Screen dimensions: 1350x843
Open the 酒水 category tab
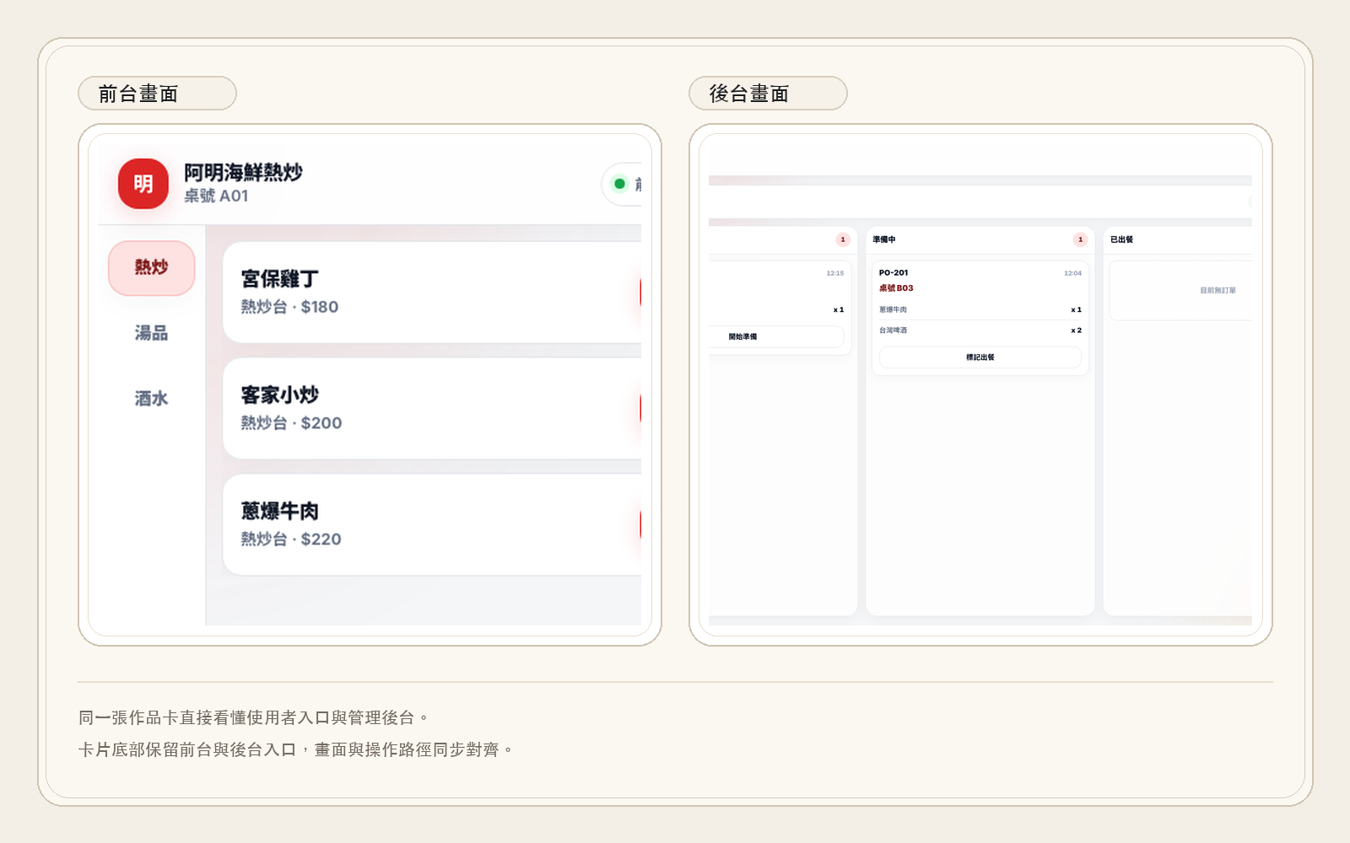[152, 399]
